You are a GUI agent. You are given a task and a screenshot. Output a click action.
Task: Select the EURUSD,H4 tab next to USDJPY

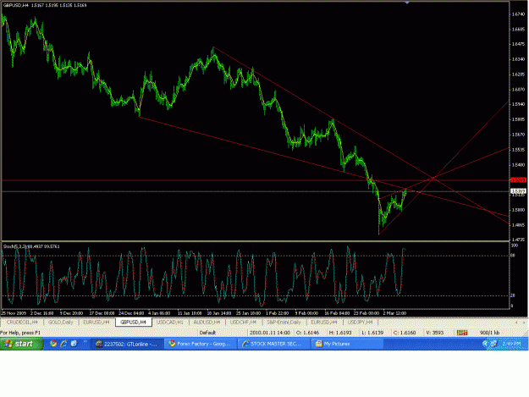324,323
